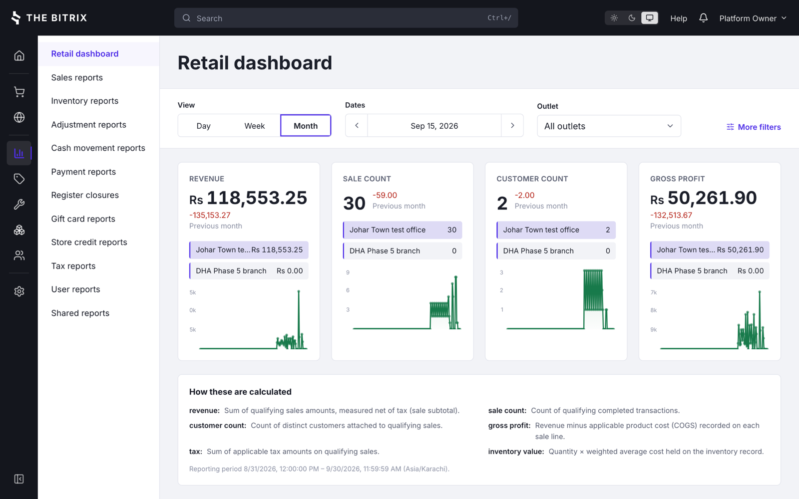Click the Rs 50,261.90 gross profit value
799x499 pixels.
[704, 199]
